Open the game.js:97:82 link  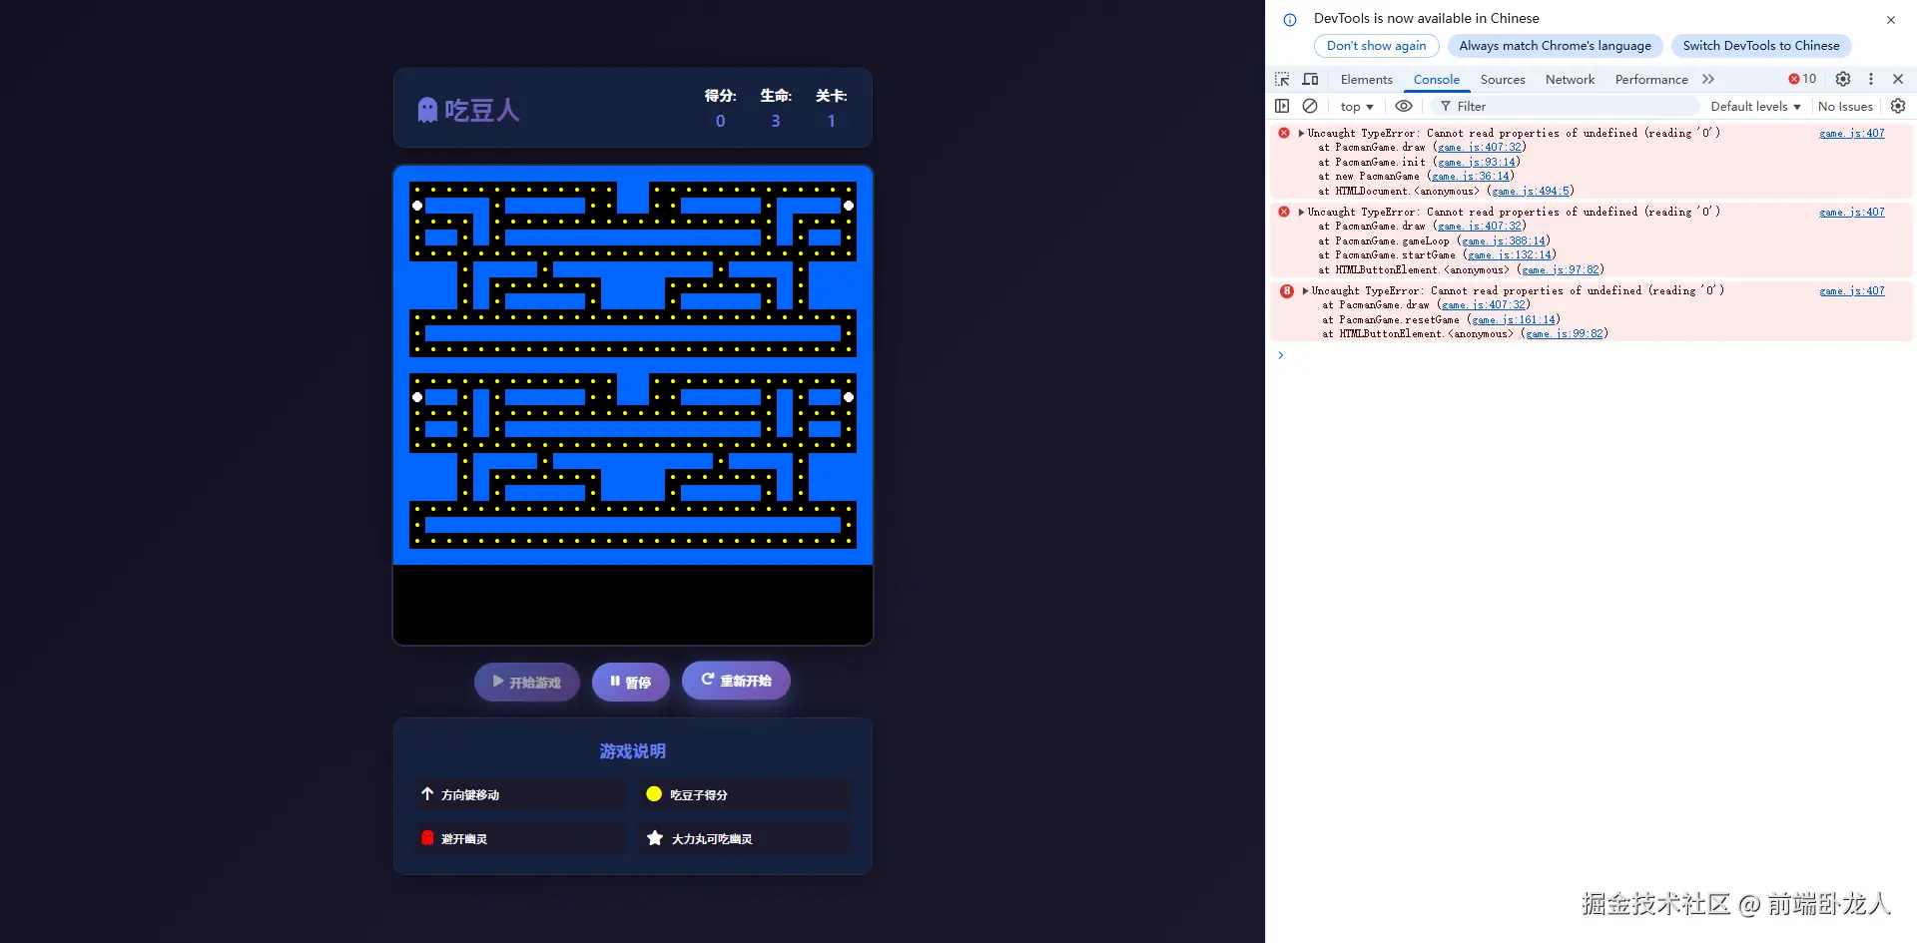pyautogui.click(x=1561, y=269)
